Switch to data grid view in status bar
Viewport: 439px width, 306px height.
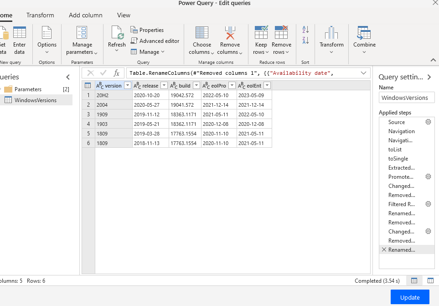pyautogui.click(x=414, y=280)
